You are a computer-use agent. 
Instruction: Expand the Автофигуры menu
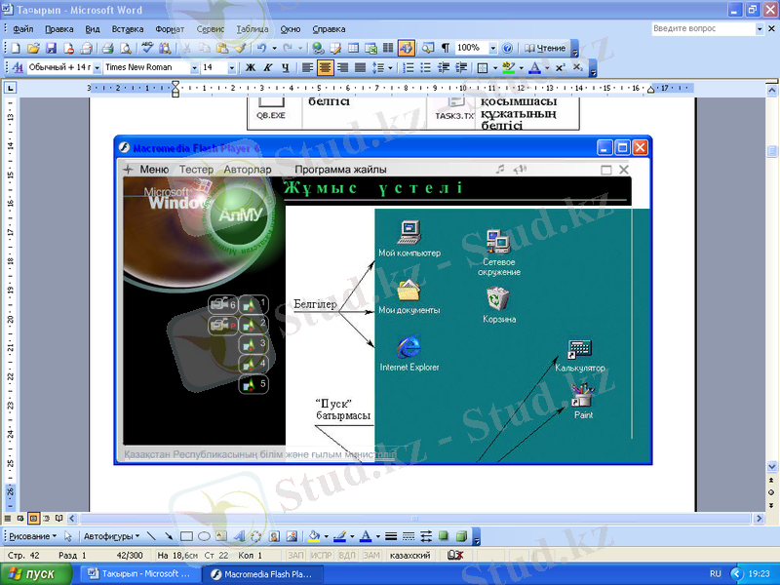pyautogui.click(x=111, y=536)
